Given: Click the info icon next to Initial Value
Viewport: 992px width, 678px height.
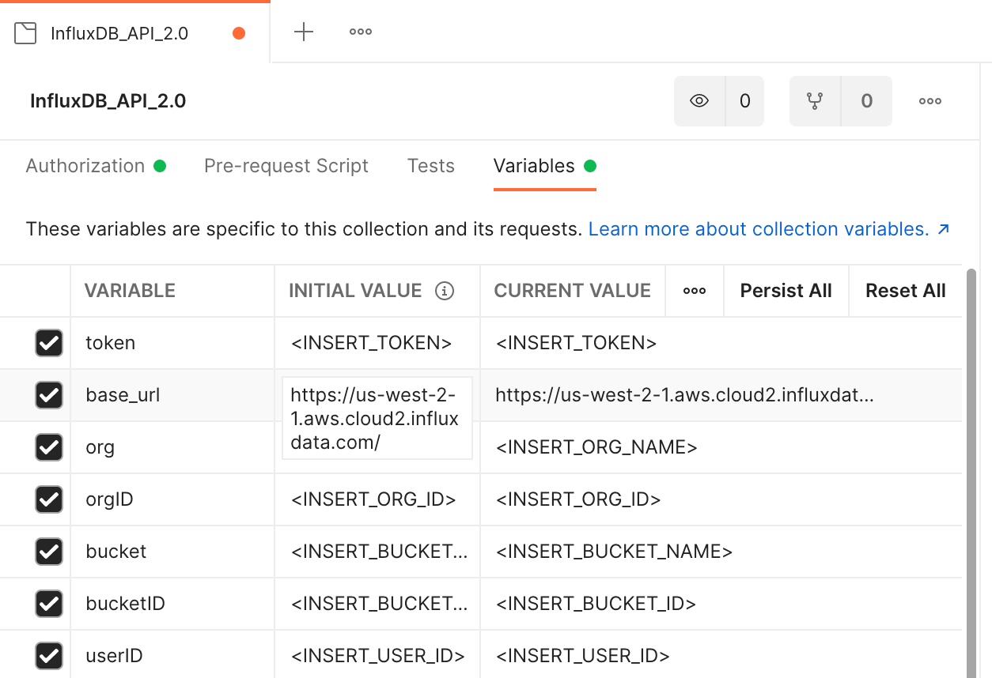Looking at the screenshot, I should (x=445, y=291).
